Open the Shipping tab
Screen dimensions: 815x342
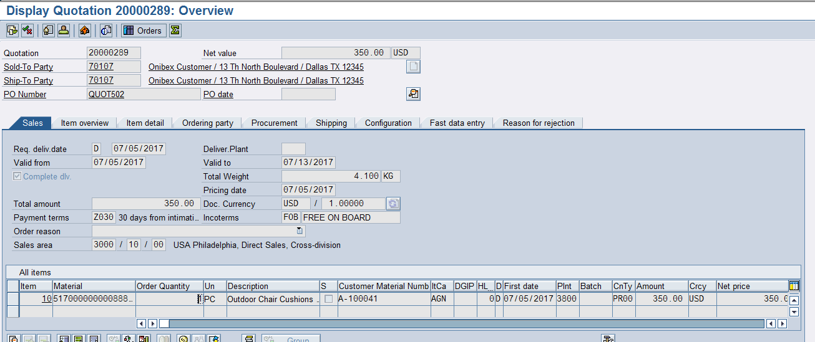pyautogui.click(x=331, y=123)
